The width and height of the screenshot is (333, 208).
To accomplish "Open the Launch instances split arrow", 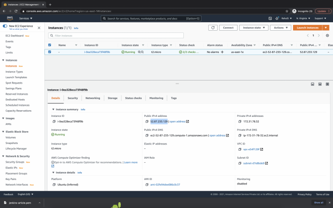I will click(325, 28).
